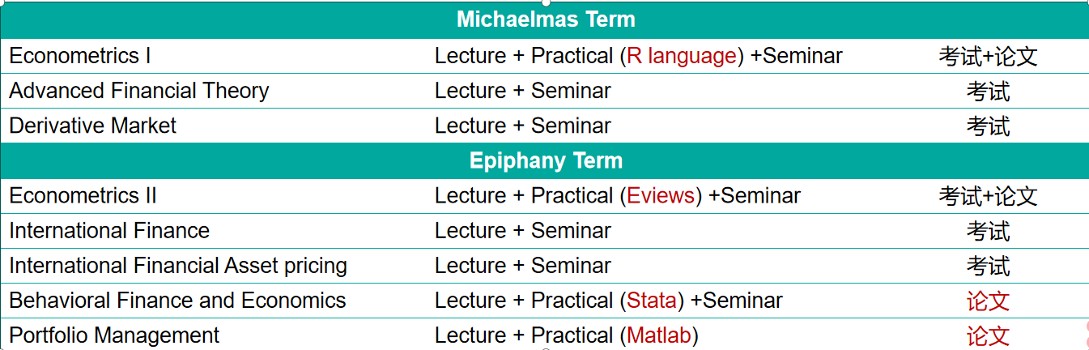
Task: Click the red Stata text
Action: (652, 301)
